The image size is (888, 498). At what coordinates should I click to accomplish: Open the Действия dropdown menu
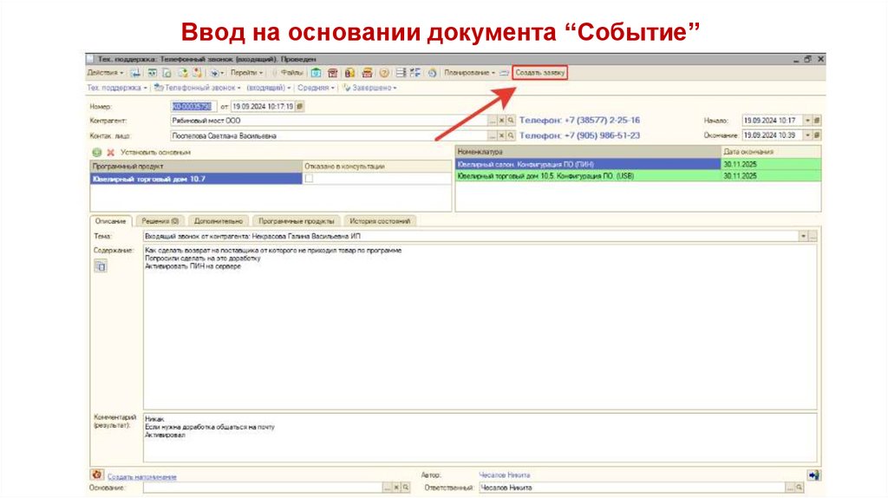[105, 73]
